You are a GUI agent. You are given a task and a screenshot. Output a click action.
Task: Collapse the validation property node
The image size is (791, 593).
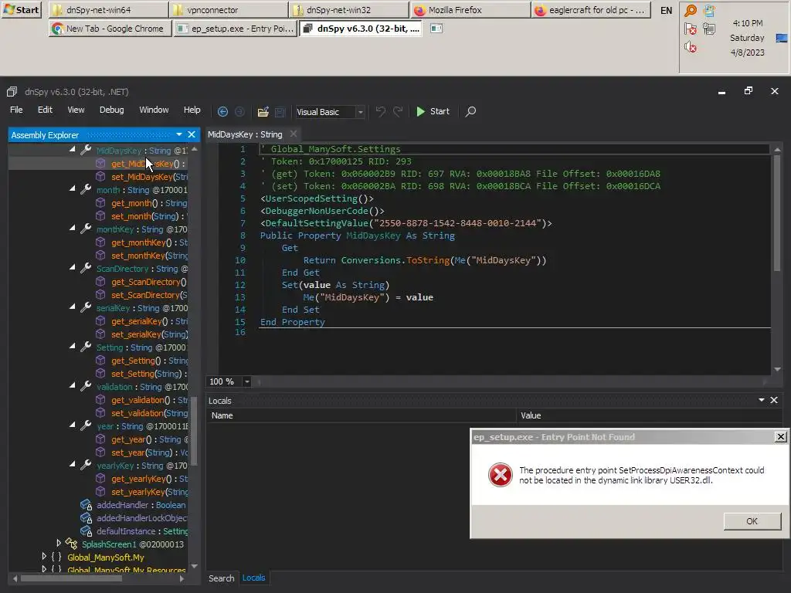(72, 385)
